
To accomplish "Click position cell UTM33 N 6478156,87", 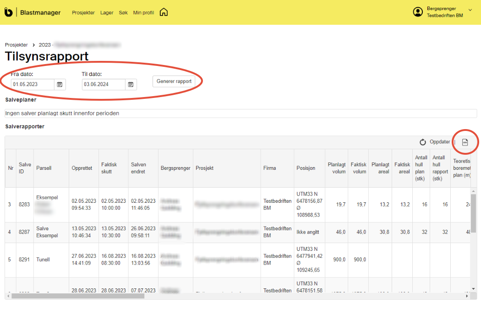I will click(x=309, y=205).
